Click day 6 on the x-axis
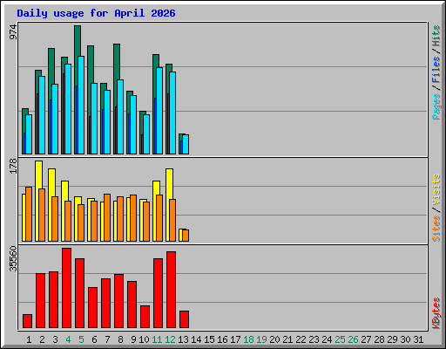The height and width of the screenshot is (349, 446). pos(94,339)
